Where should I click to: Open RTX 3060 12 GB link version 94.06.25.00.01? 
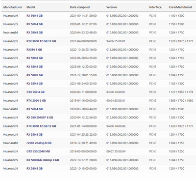click(41, 41)
